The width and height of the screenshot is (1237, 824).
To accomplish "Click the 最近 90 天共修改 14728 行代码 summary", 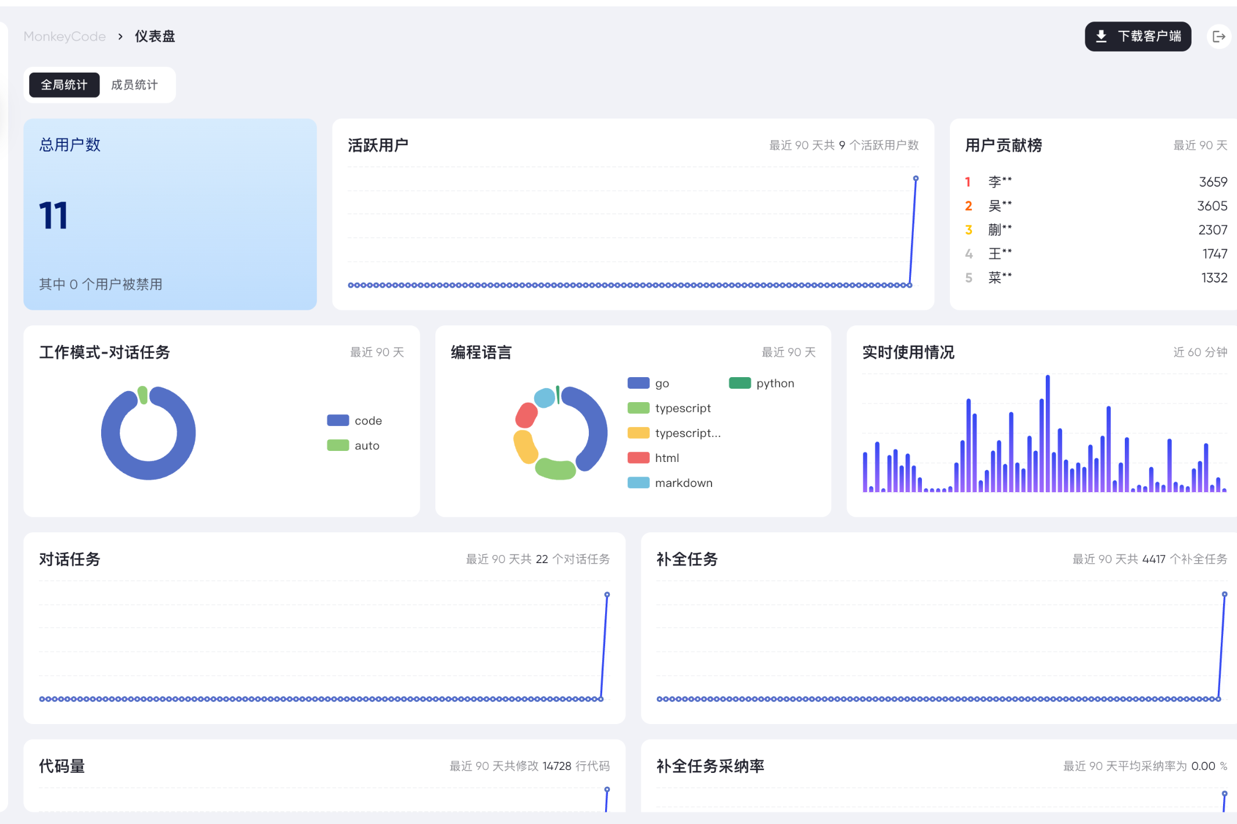I will pyautogui.click(x=530, y=766).
